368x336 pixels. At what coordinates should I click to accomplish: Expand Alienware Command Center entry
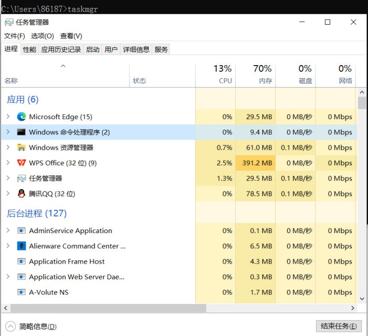click(8, 246)
